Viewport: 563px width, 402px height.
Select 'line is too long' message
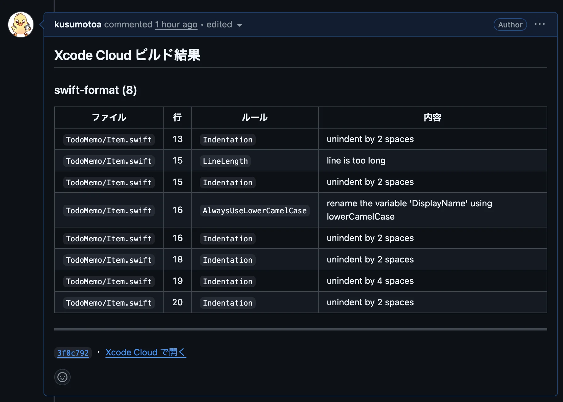(x=356, y=160)
